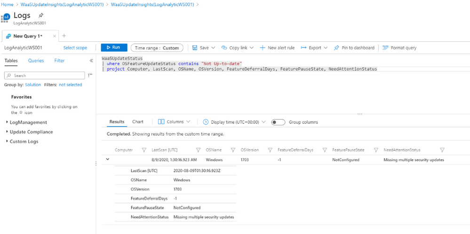Click the Computer column header
Viewport: 470px width, 234px height.
click(124, 150)
